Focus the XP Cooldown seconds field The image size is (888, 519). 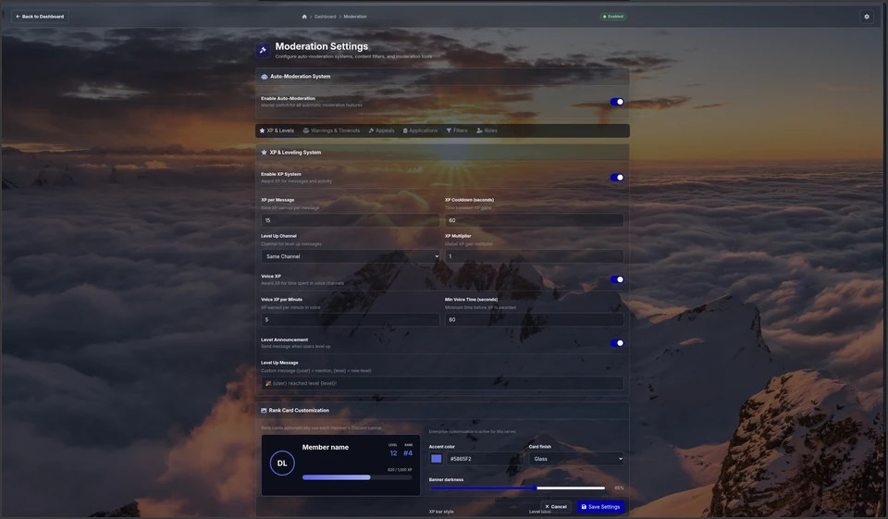pyautogui.click(x=534, y=220)
